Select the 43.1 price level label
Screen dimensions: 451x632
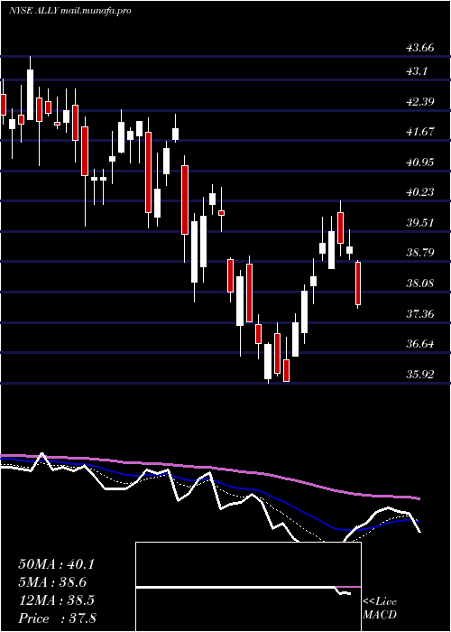click(x=417, y=71)
